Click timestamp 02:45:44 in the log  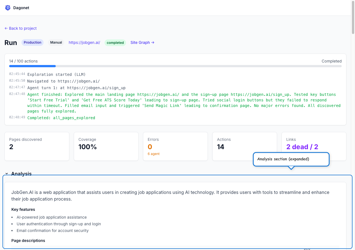(17, 74)
